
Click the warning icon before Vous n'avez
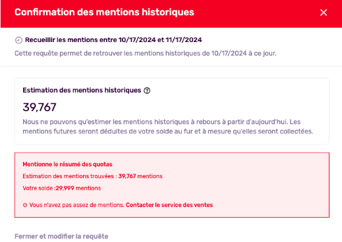25,205
